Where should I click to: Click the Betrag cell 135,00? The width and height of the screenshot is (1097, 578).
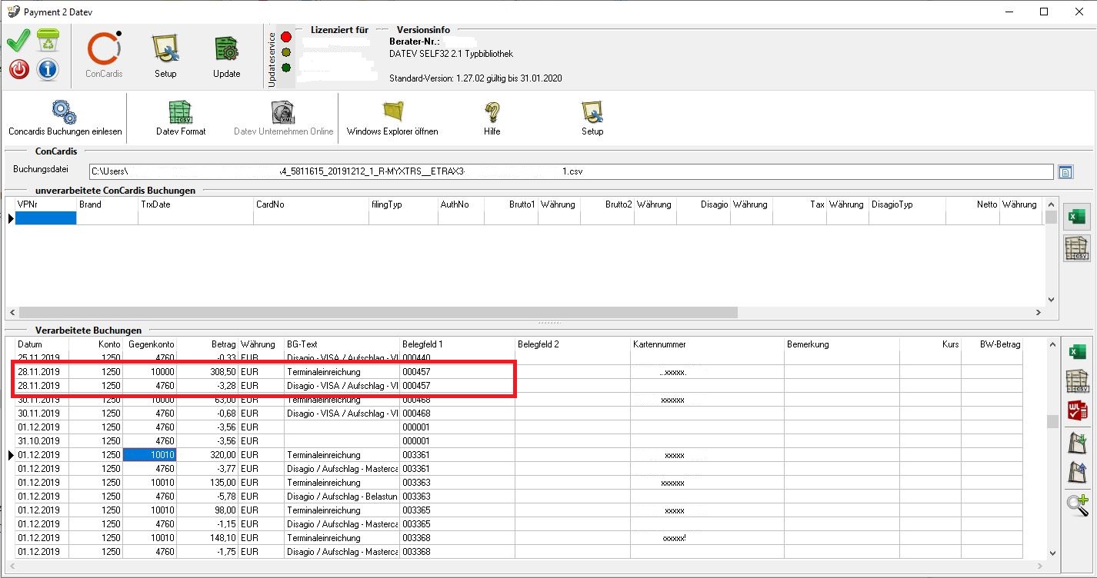coord(208,483)
